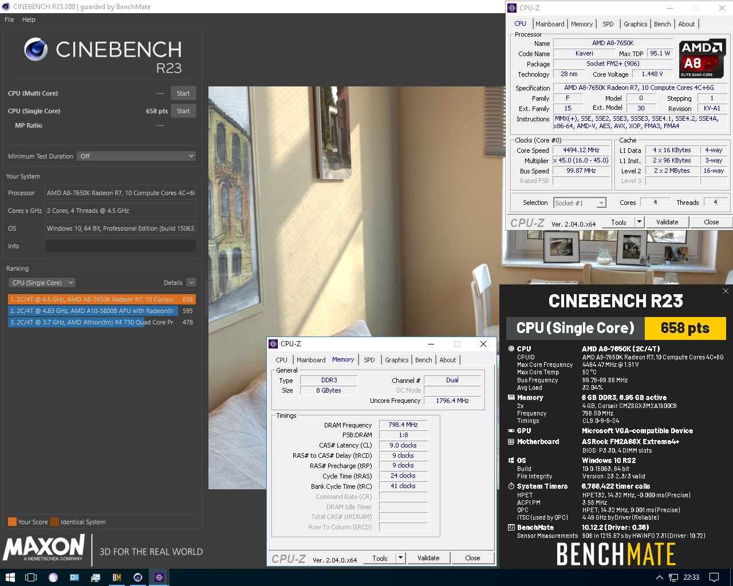This screenshot has height=586, width=733.
Task: Click the orange Your Score legend swatch
Action: point(12,522)
